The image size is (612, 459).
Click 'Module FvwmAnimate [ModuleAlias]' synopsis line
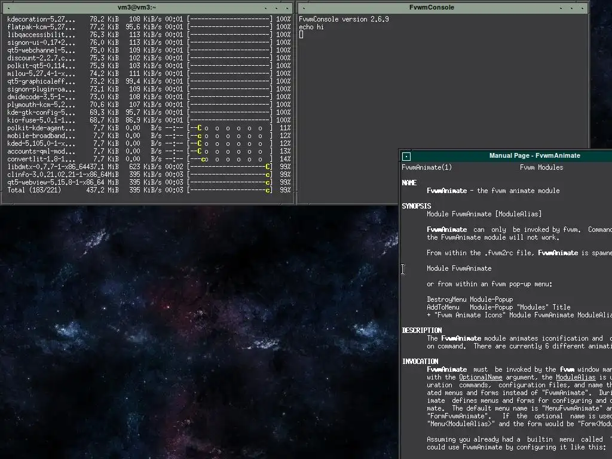click(484, 214)
